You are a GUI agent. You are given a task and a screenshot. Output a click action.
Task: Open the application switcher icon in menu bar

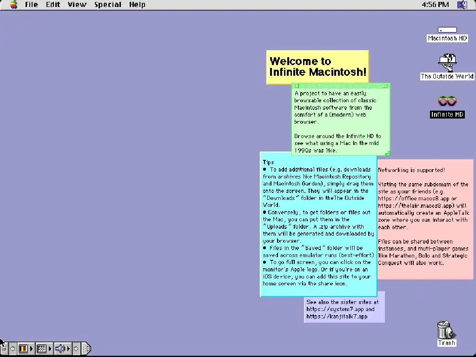point(463,5)
